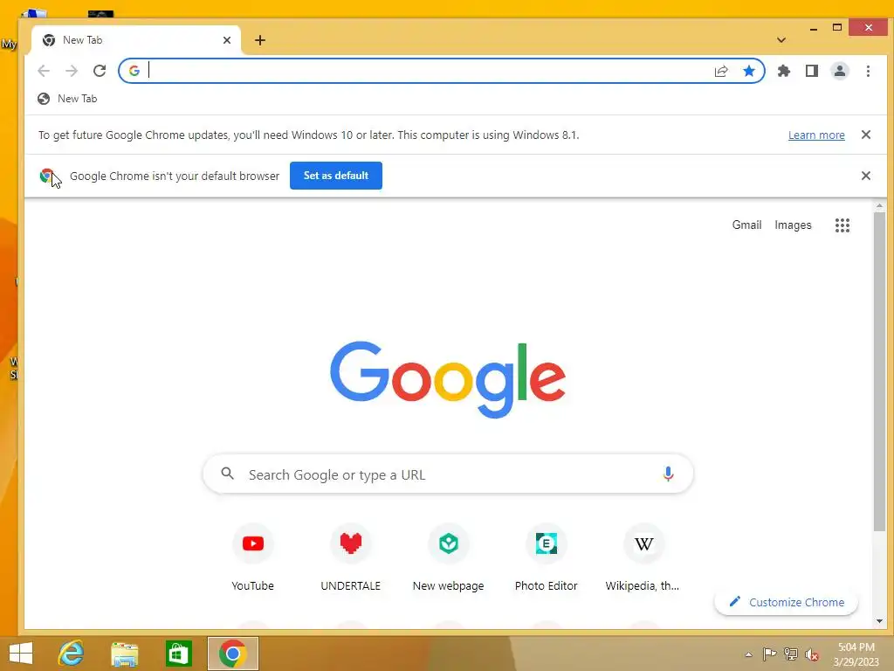
Task: Open the Wikipedia shortcut
Action: 643,558
